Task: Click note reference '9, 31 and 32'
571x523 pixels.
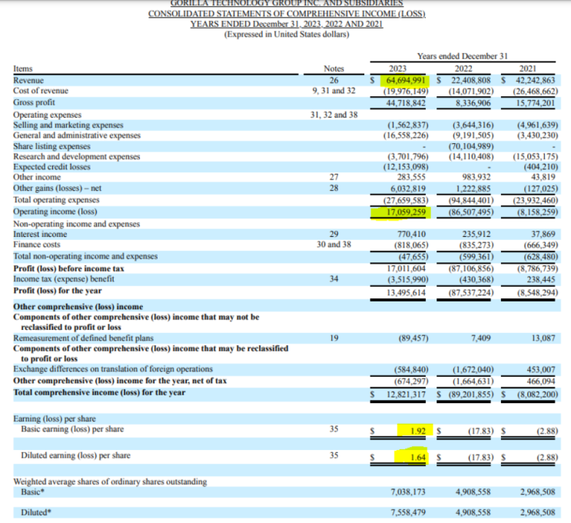Action: tap(334, 91)
